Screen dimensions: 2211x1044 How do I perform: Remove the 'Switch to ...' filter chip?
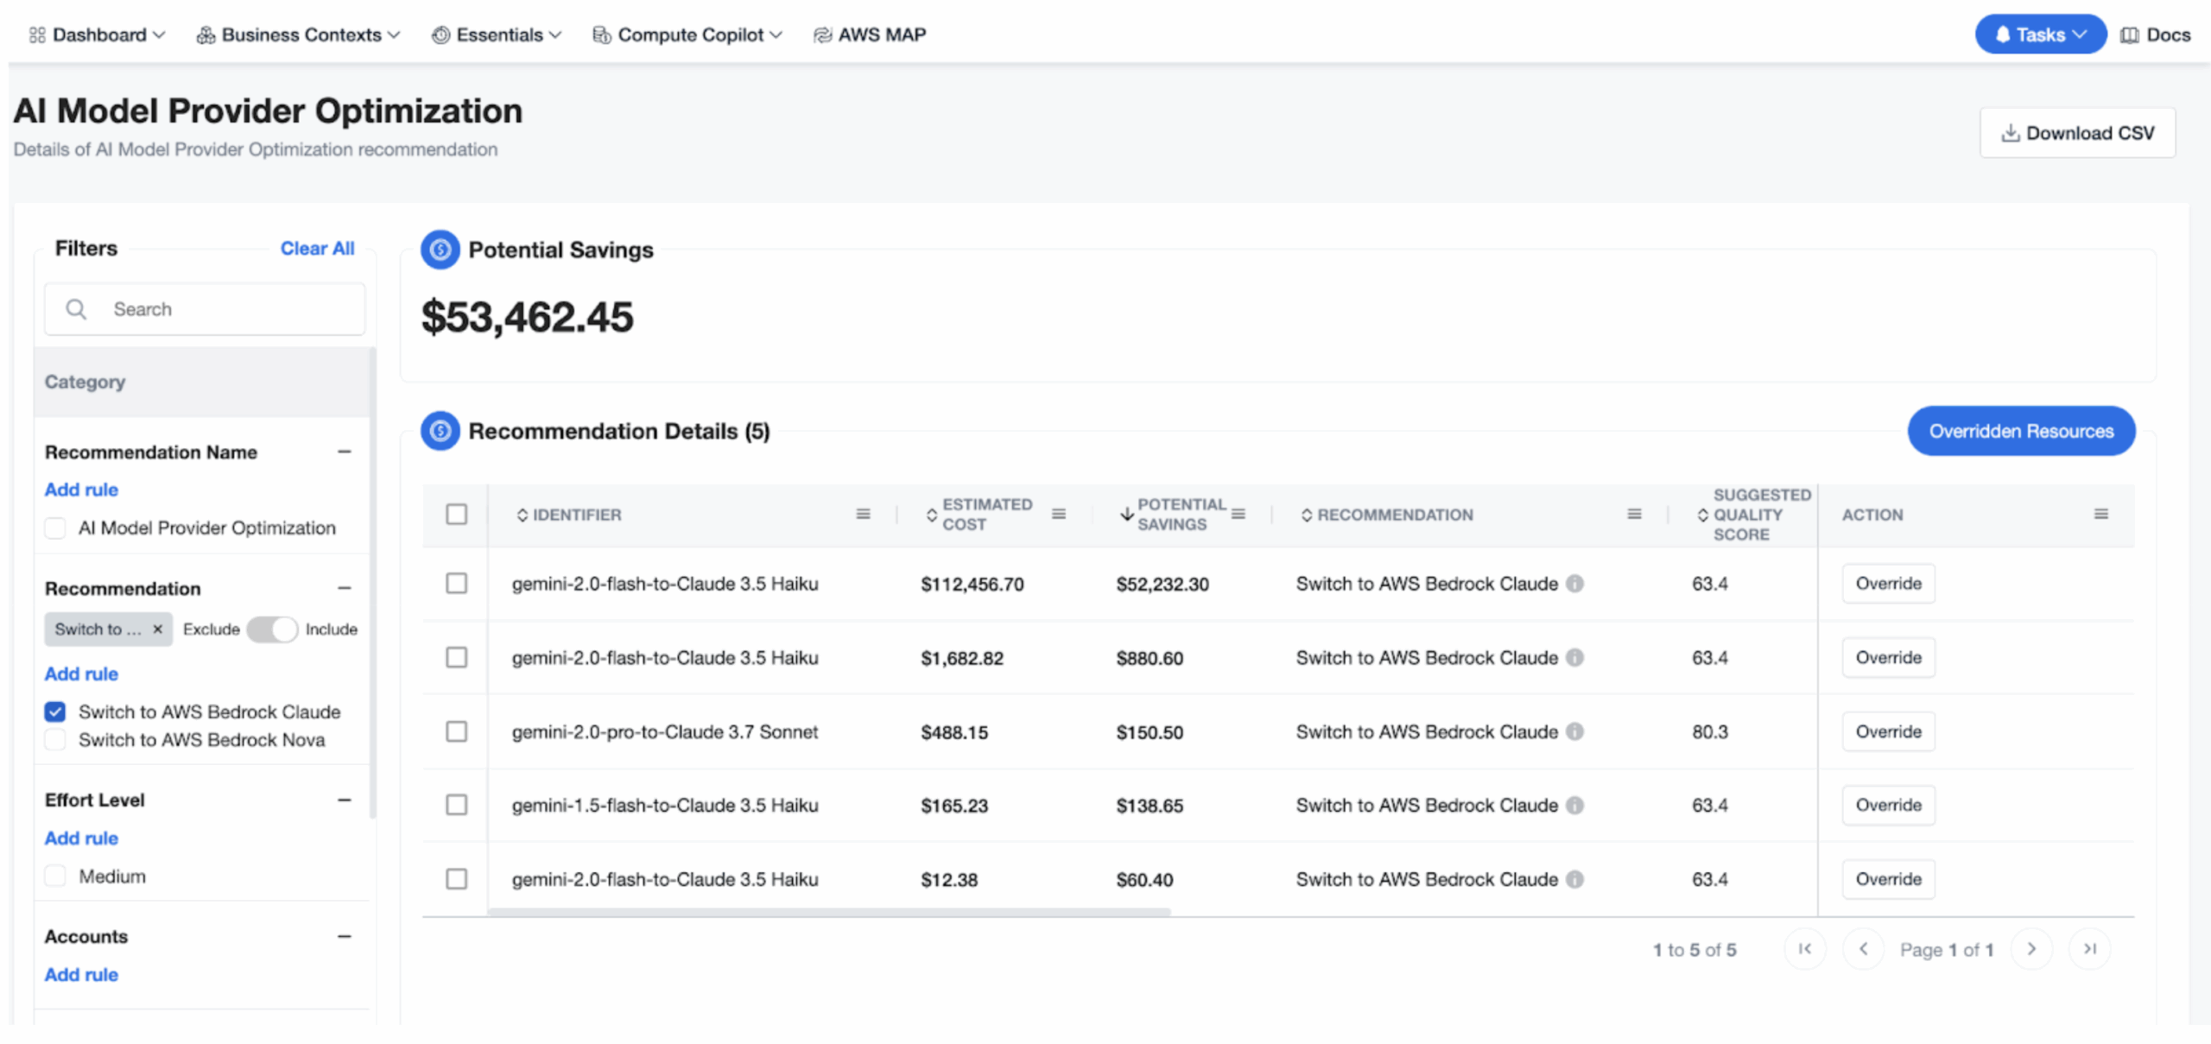coord(157,629)
